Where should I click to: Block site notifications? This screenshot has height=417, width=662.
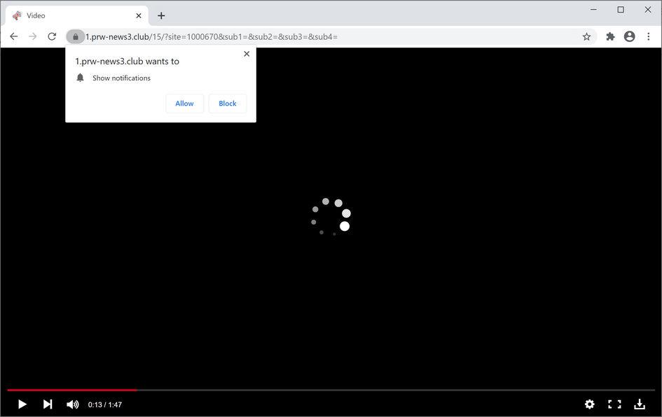point(227,103)
